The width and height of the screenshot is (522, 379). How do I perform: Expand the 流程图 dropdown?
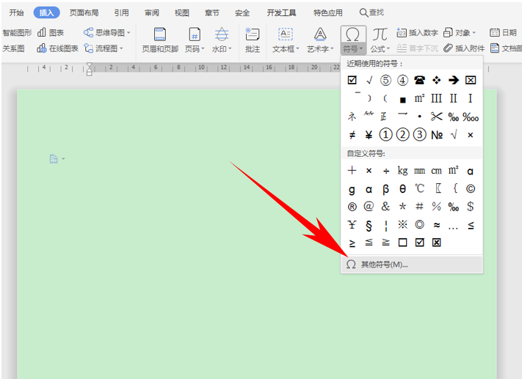(104, 48)
